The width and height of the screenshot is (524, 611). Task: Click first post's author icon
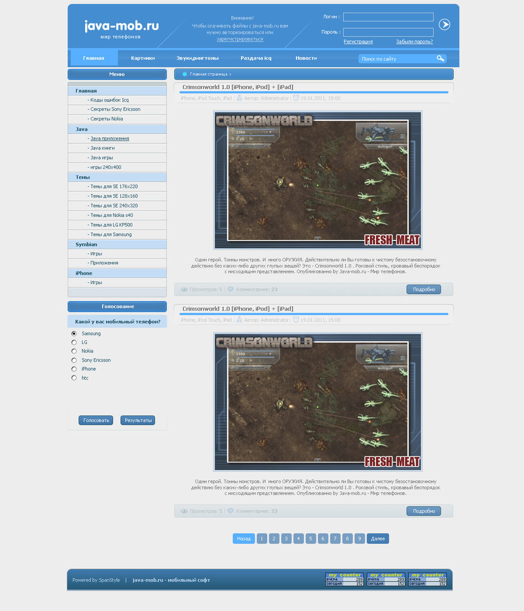pos(239,98)
